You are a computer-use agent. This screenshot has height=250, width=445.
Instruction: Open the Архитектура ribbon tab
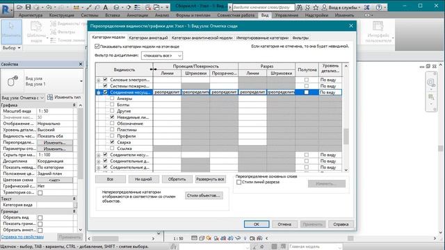31,15
